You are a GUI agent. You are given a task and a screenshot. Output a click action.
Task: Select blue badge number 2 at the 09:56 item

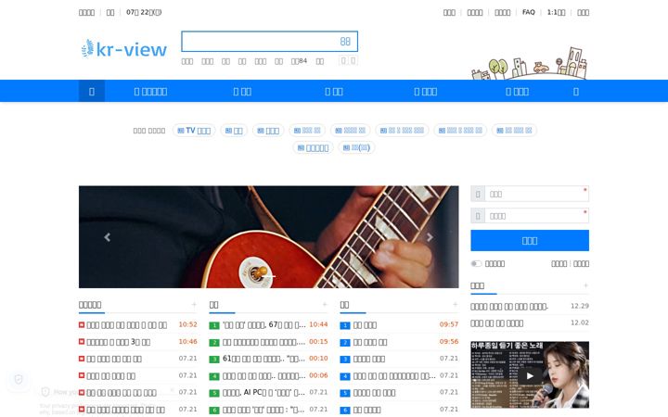pos(344,343)
